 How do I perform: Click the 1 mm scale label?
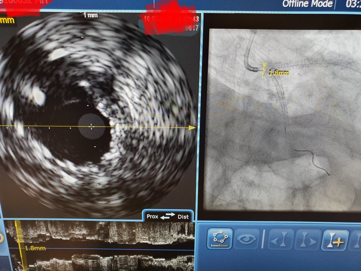pyautogui.click(x=90, y=15)
